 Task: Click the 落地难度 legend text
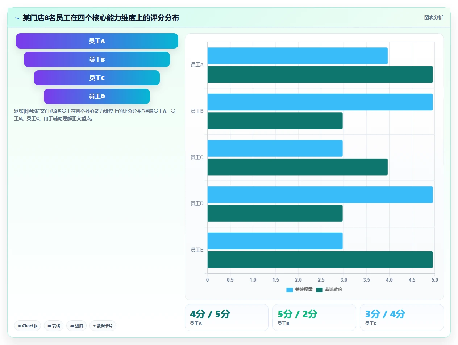(333, 290)
